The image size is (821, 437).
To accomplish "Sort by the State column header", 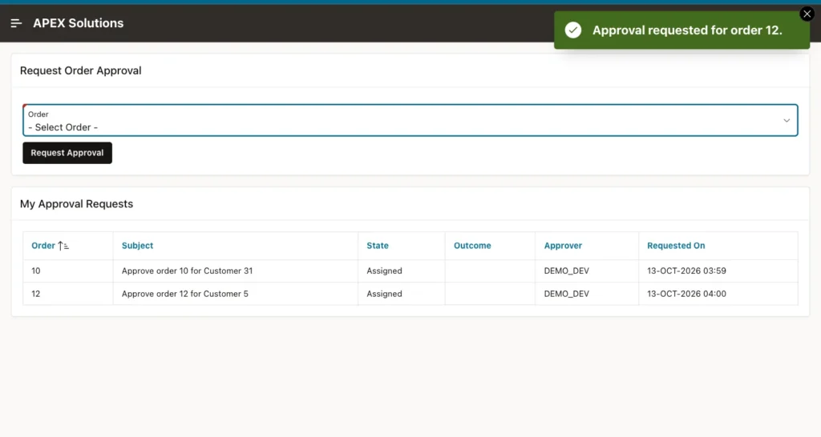I will click(378, 246).
